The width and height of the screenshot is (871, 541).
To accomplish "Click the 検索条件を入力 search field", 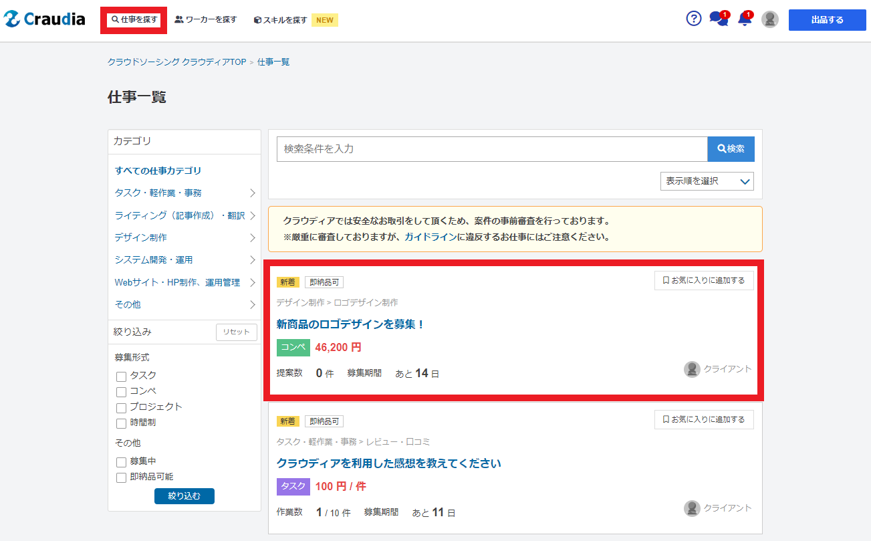I will pyautogui.click(x=492, y=149).
